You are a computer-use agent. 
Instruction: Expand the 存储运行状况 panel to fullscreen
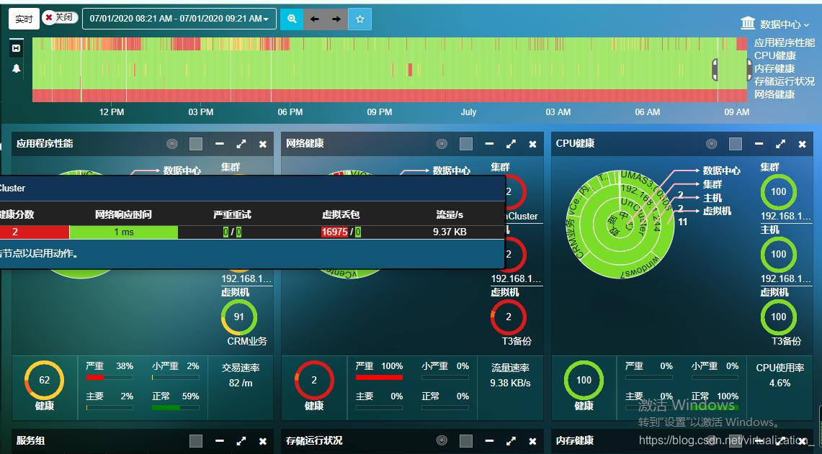(x=511, y=441)
